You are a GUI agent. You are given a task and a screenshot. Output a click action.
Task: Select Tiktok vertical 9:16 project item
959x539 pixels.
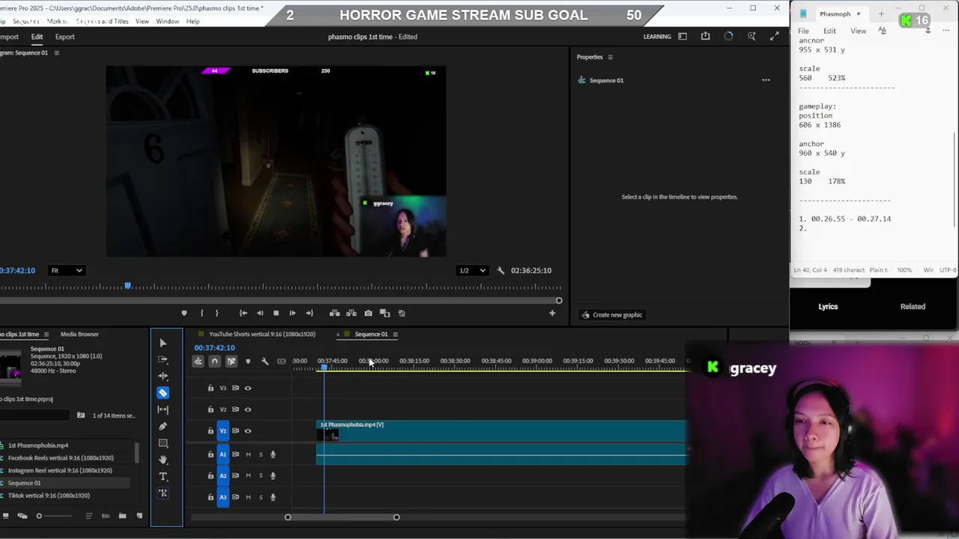click(49, 496)
